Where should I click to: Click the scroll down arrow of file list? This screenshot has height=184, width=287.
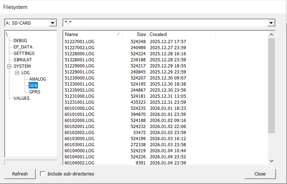coord(271,161)
